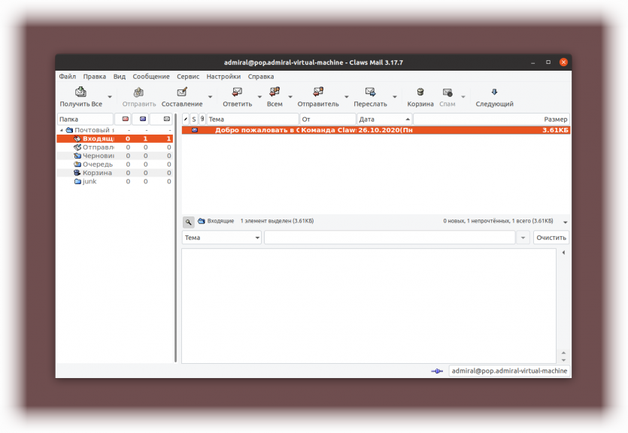This screenshot has height=433, width=628.
Task: Click the account button in status bar
Action: click(509, 371)
